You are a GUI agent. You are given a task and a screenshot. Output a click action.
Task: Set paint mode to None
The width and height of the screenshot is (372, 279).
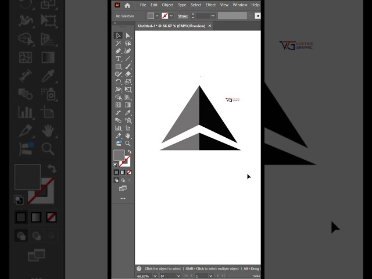pyautogui.click(x=129, y=172)
